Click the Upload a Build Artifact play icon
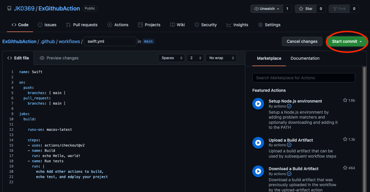This screenshot has height=192, width=370. [x=258, y=143]
